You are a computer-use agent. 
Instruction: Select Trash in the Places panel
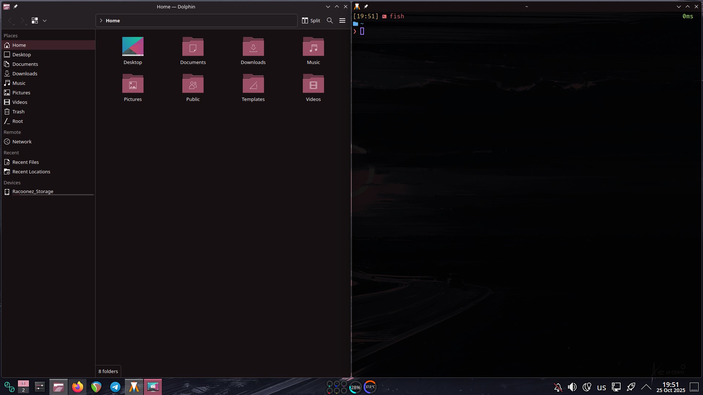click(x=18, y=112)
